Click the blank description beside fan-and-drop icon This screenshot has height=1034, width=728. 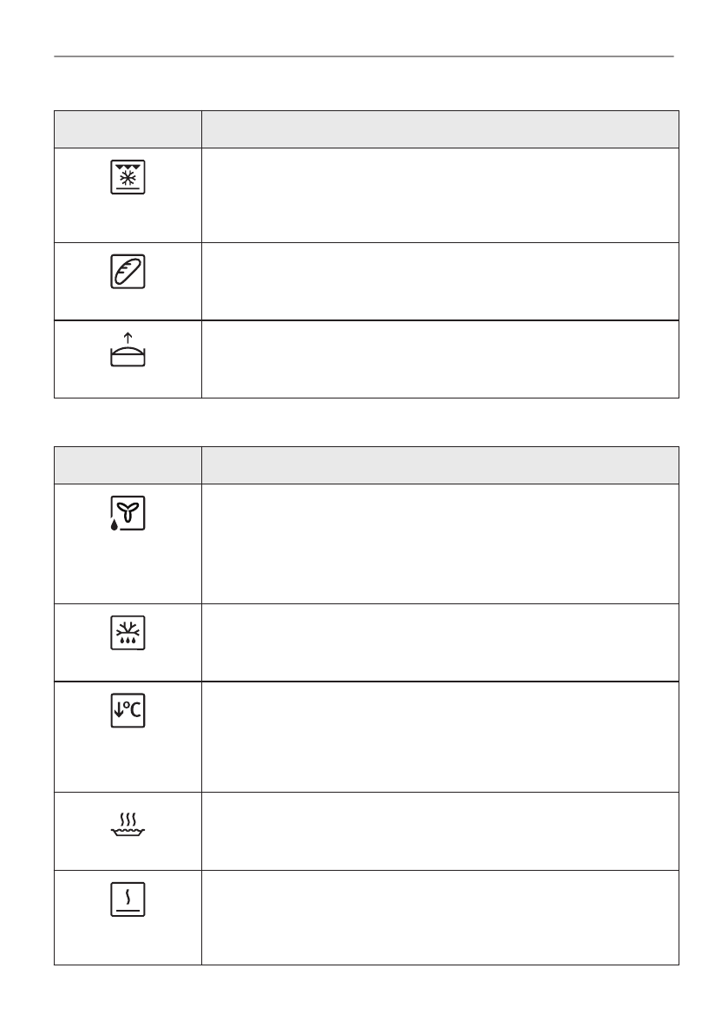pos(440,543)
